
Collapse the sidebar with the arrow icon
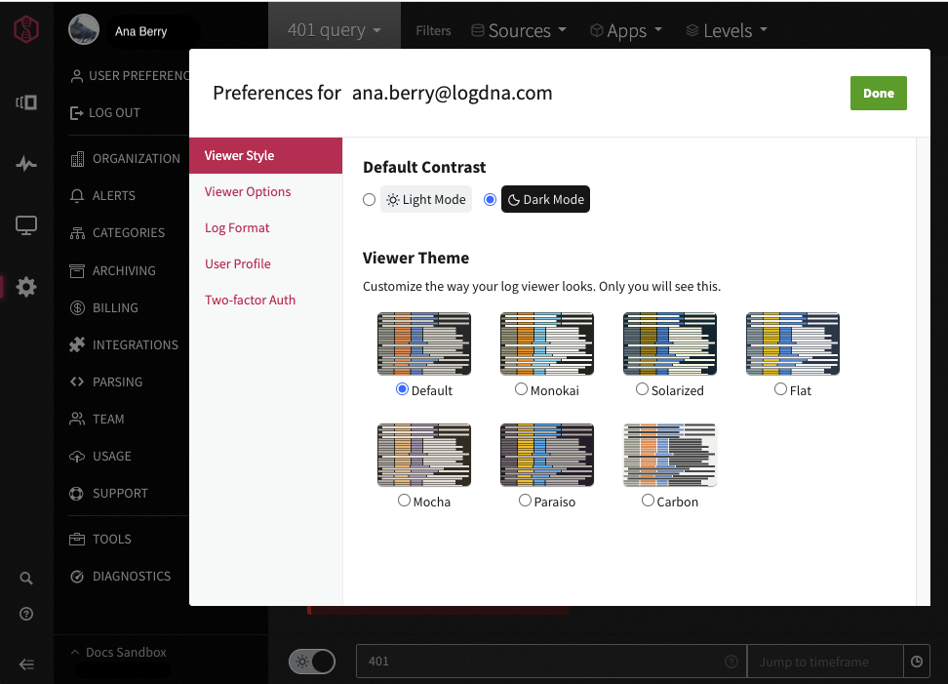(x=26, y=664)
